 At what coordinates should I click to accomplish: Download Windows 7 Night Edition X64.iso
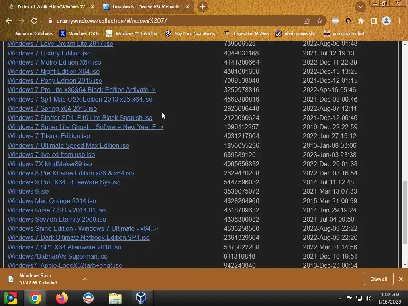point(54,72)
